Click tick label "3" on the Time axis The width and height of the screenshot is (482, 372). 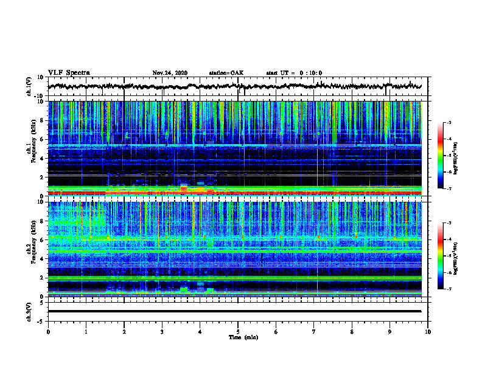click(162, 332)
